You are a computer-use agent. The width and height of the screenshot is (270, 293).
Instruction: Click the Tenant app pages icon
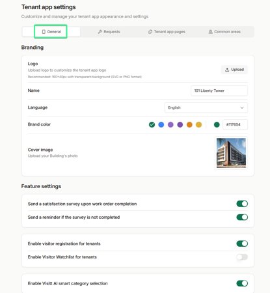coord(150,32)
